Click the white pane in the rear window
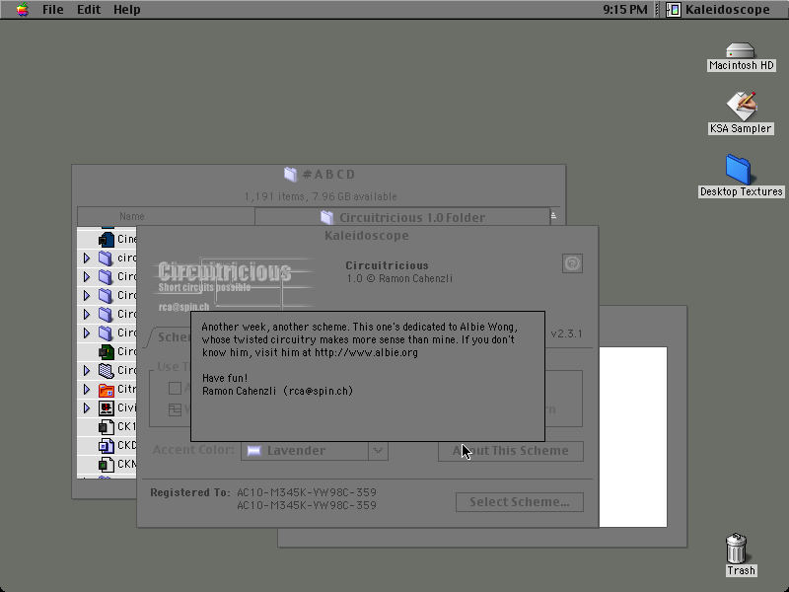 tap(633, 437)
